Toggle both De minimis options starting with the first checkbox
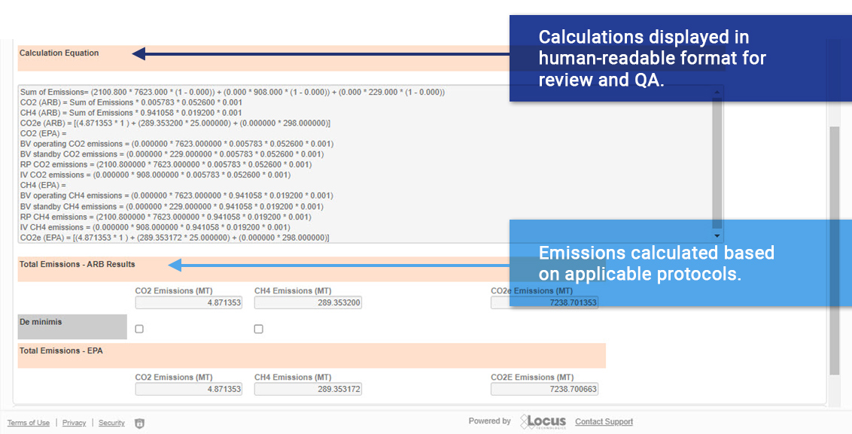The height and width of the screenshot is (434, 852). coord(138,328)
